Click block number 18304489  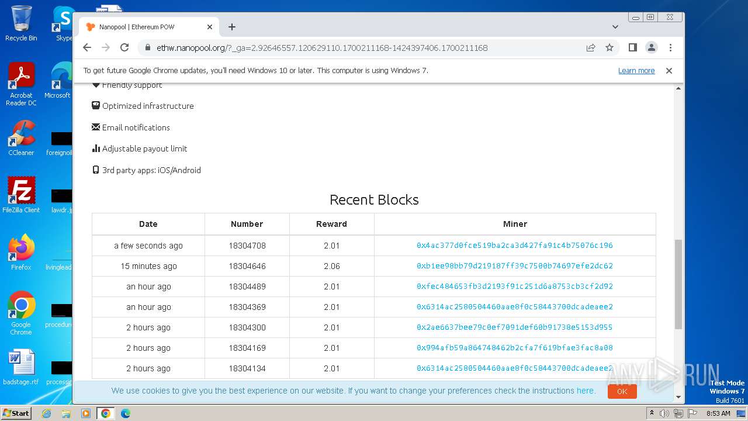247,287
